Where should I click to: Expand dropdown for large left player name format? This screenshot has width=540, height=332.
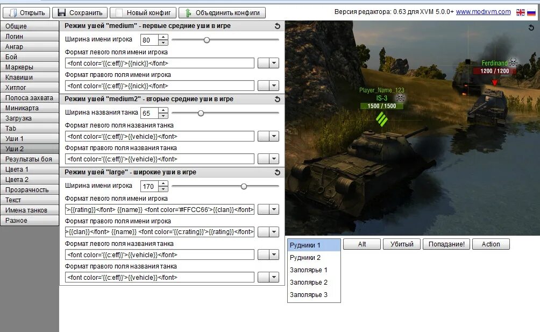(274, 209)
